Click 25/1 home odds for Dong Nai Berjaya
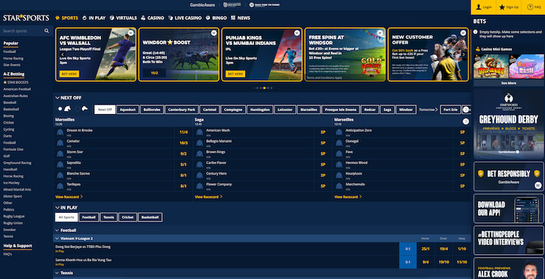Screen dimensions: 545x279 pos(426,249)
